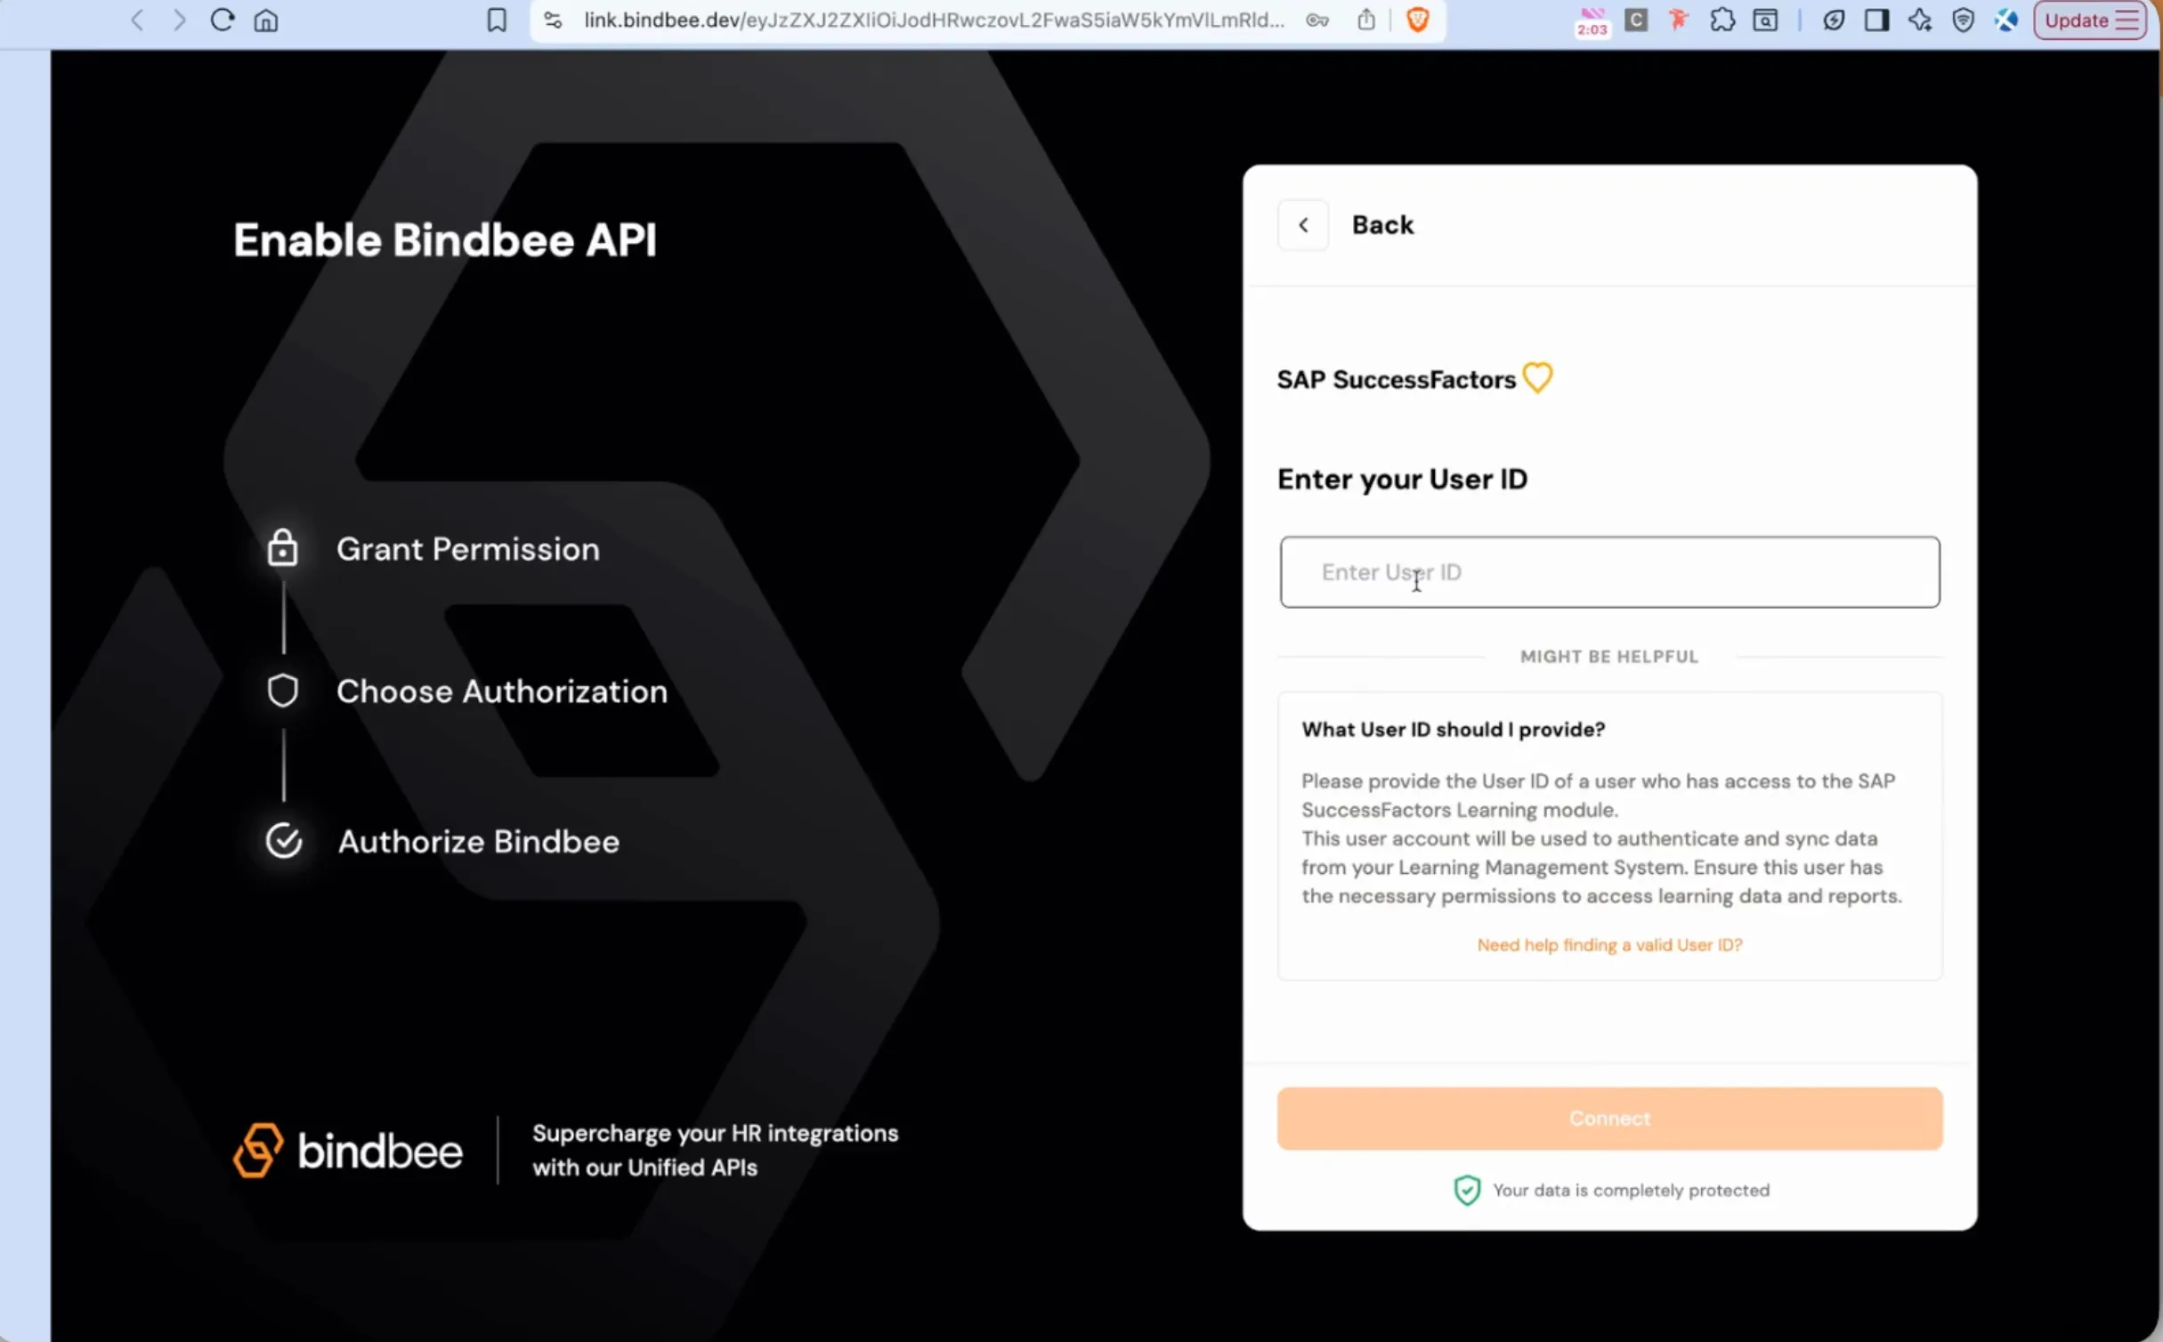Click the SAP SuccessFactors title text
Screen dimensions: 2163x1342
click(x=1396, y=380)
